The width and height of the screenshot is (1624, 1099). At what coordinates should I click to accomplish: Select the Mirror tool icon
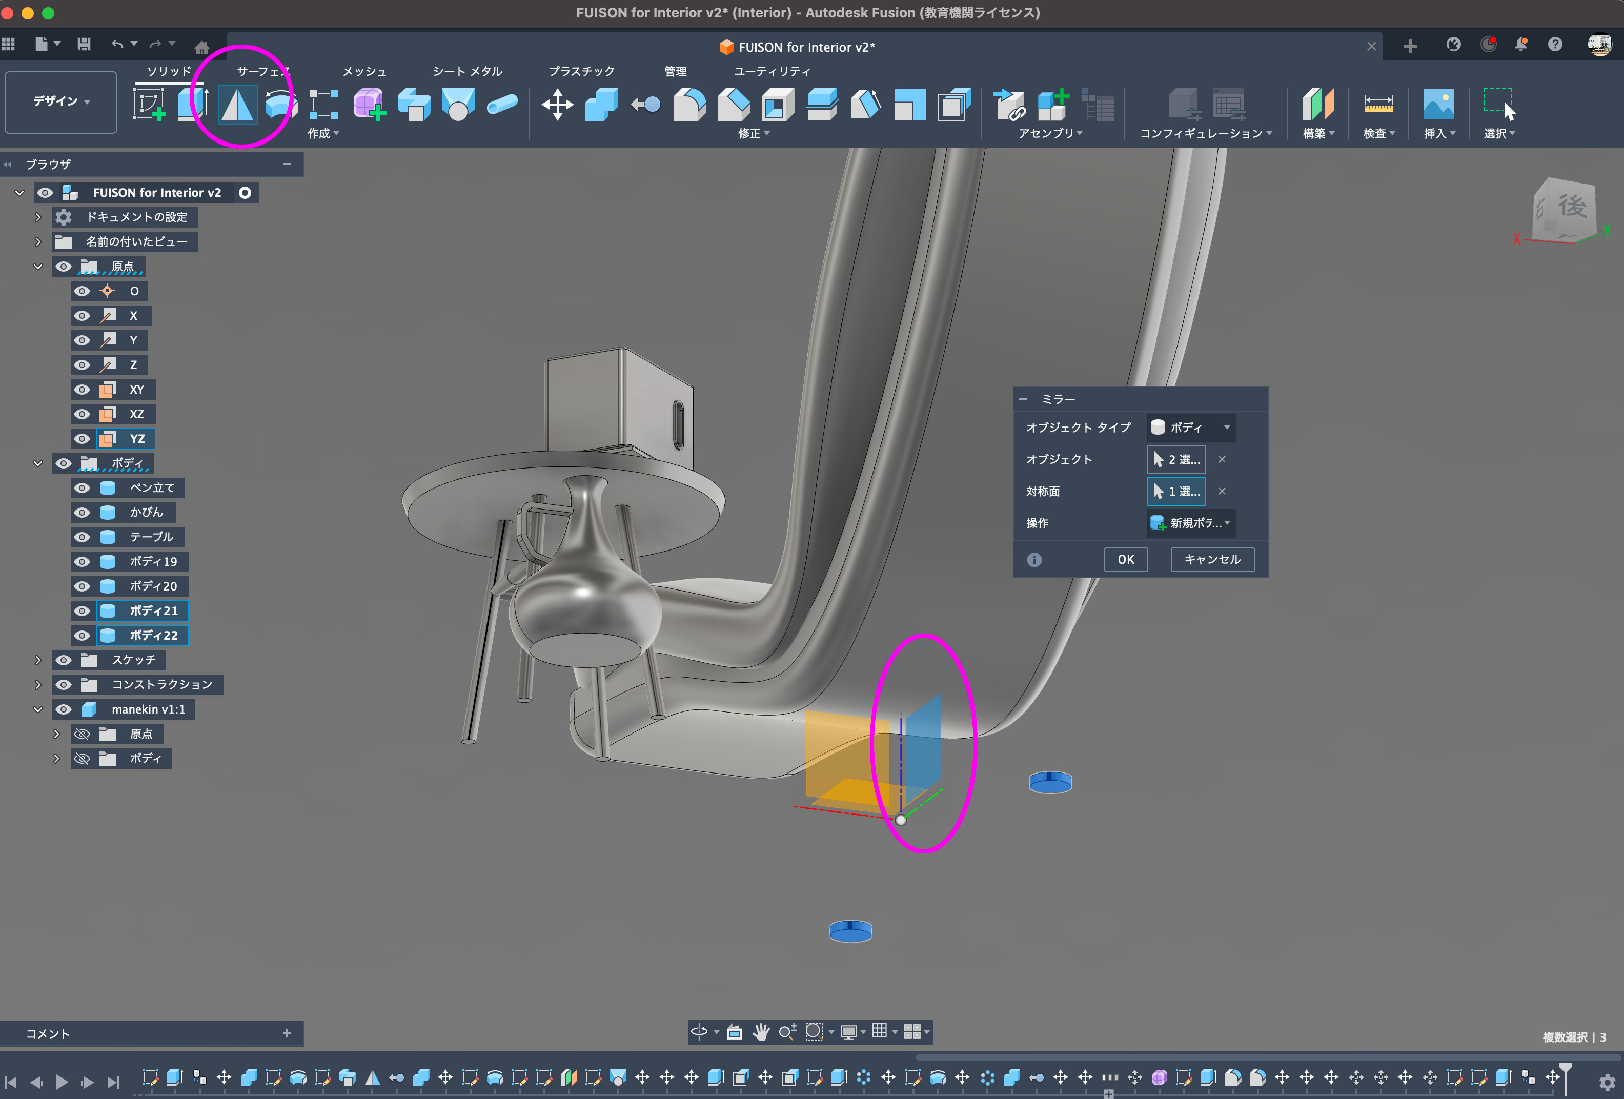point(237,105)
